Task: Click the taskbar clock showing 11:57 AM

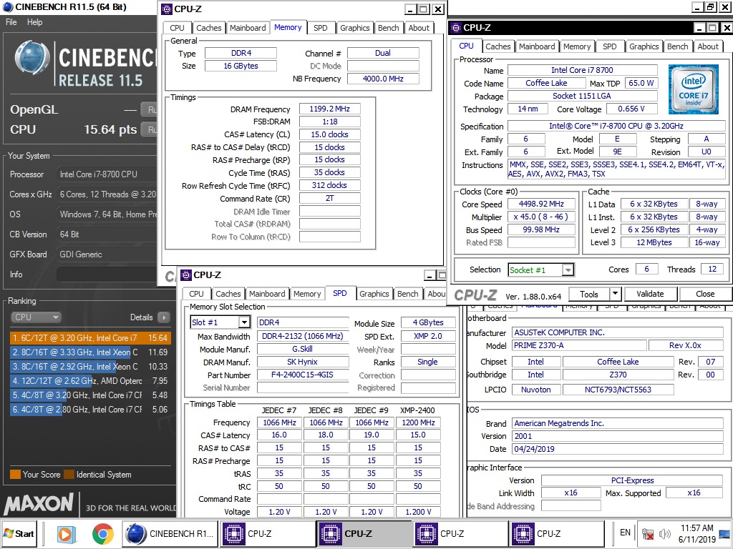Action: 696,528
